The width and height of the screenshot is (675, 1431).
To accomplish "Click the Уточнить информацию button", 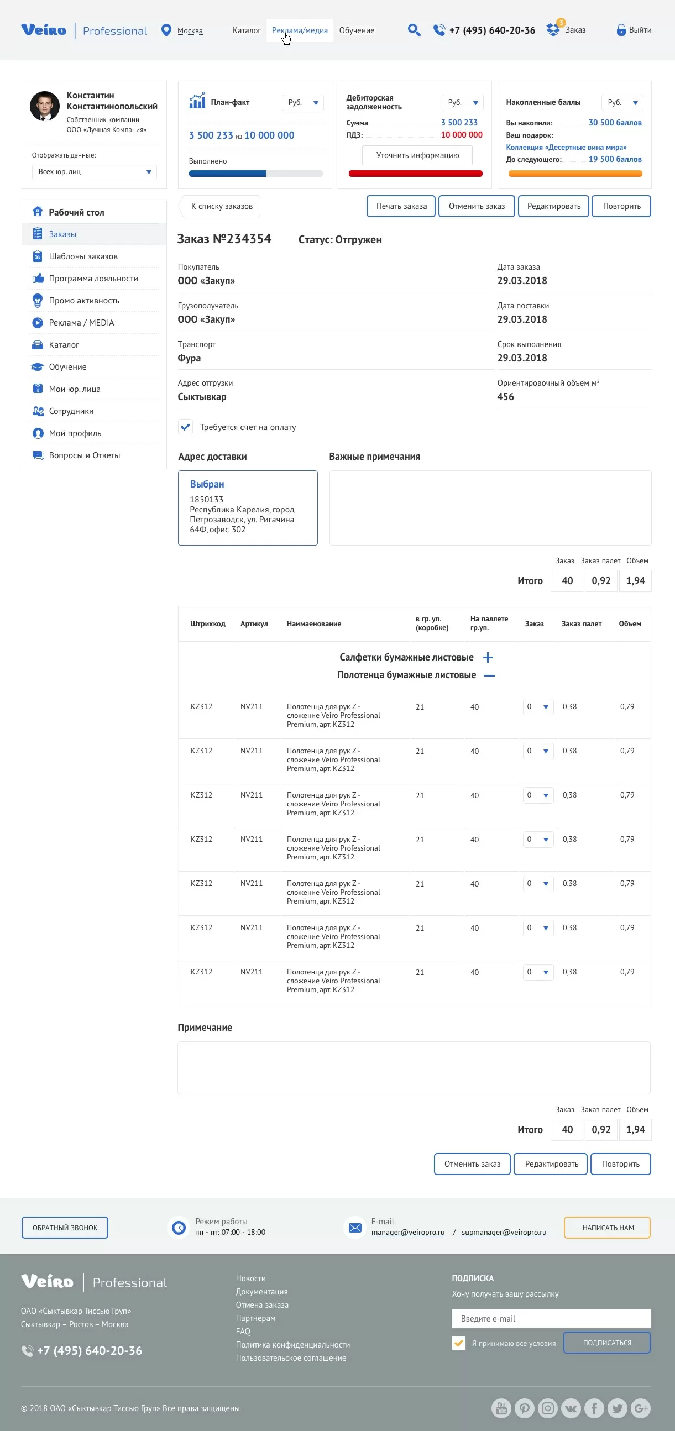I will (x=417, y=155).
